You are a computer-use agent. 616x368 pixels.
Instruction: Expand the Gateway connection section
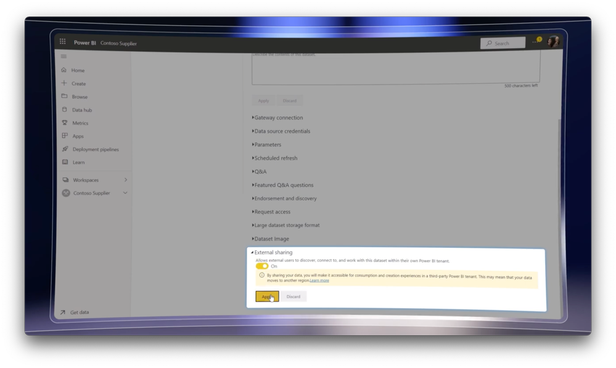click(277, 118)
